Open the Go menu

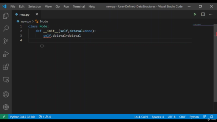pos(58,6)
